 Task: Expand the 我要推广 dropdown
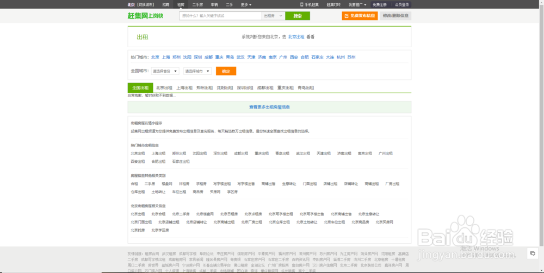point(357,5)
